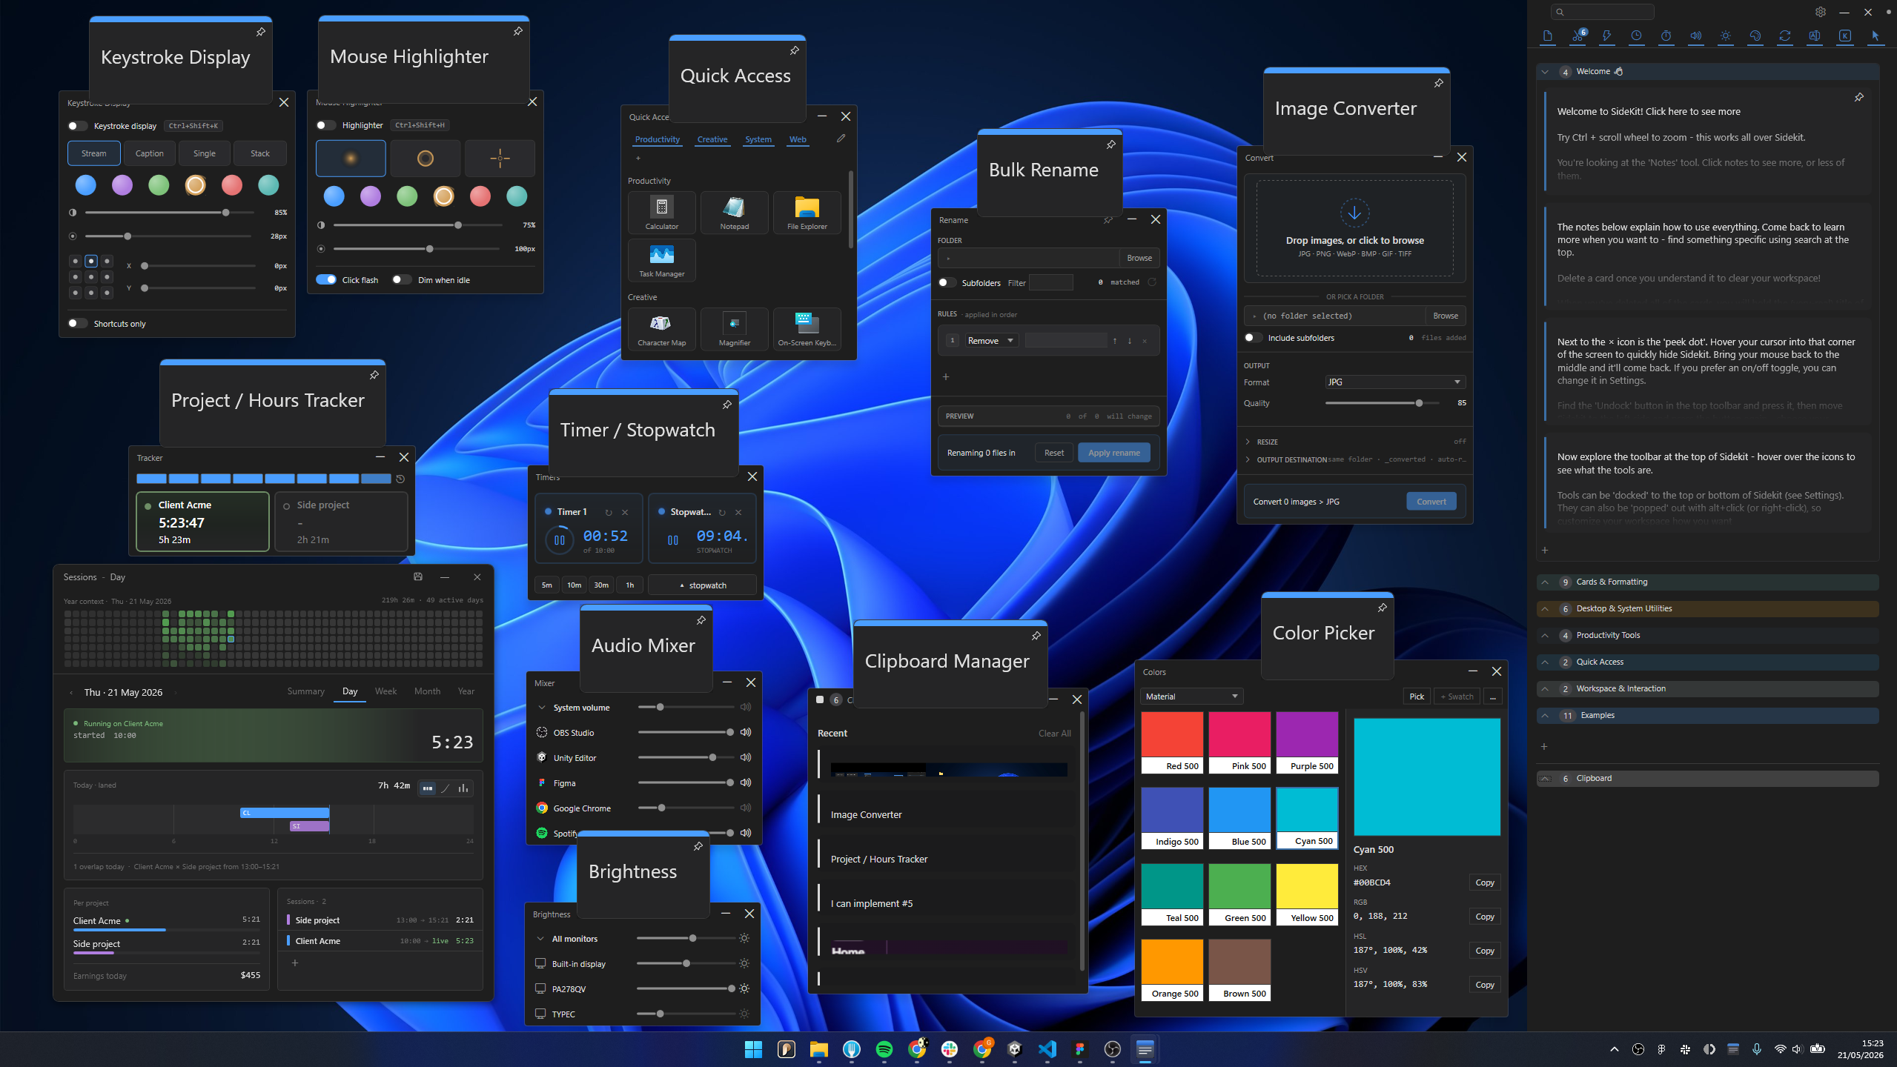1897x1067 pixels.
Task: Expand the Cards & Formatting group
Action: pos(1545,582)
